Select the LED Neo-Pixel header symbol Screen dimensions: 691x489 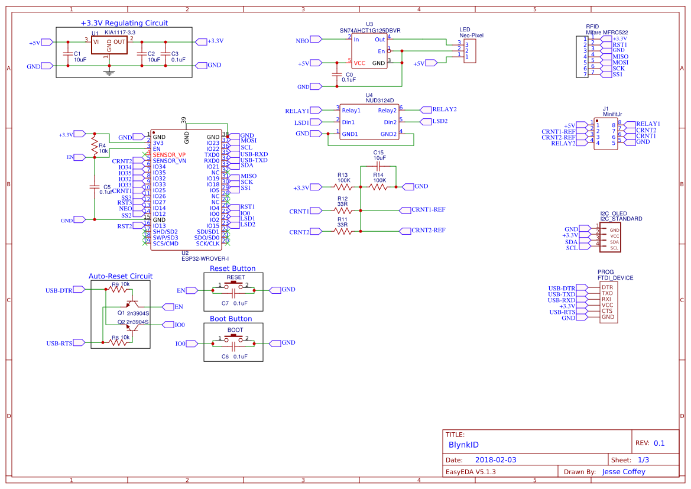(x=470, y=50)
